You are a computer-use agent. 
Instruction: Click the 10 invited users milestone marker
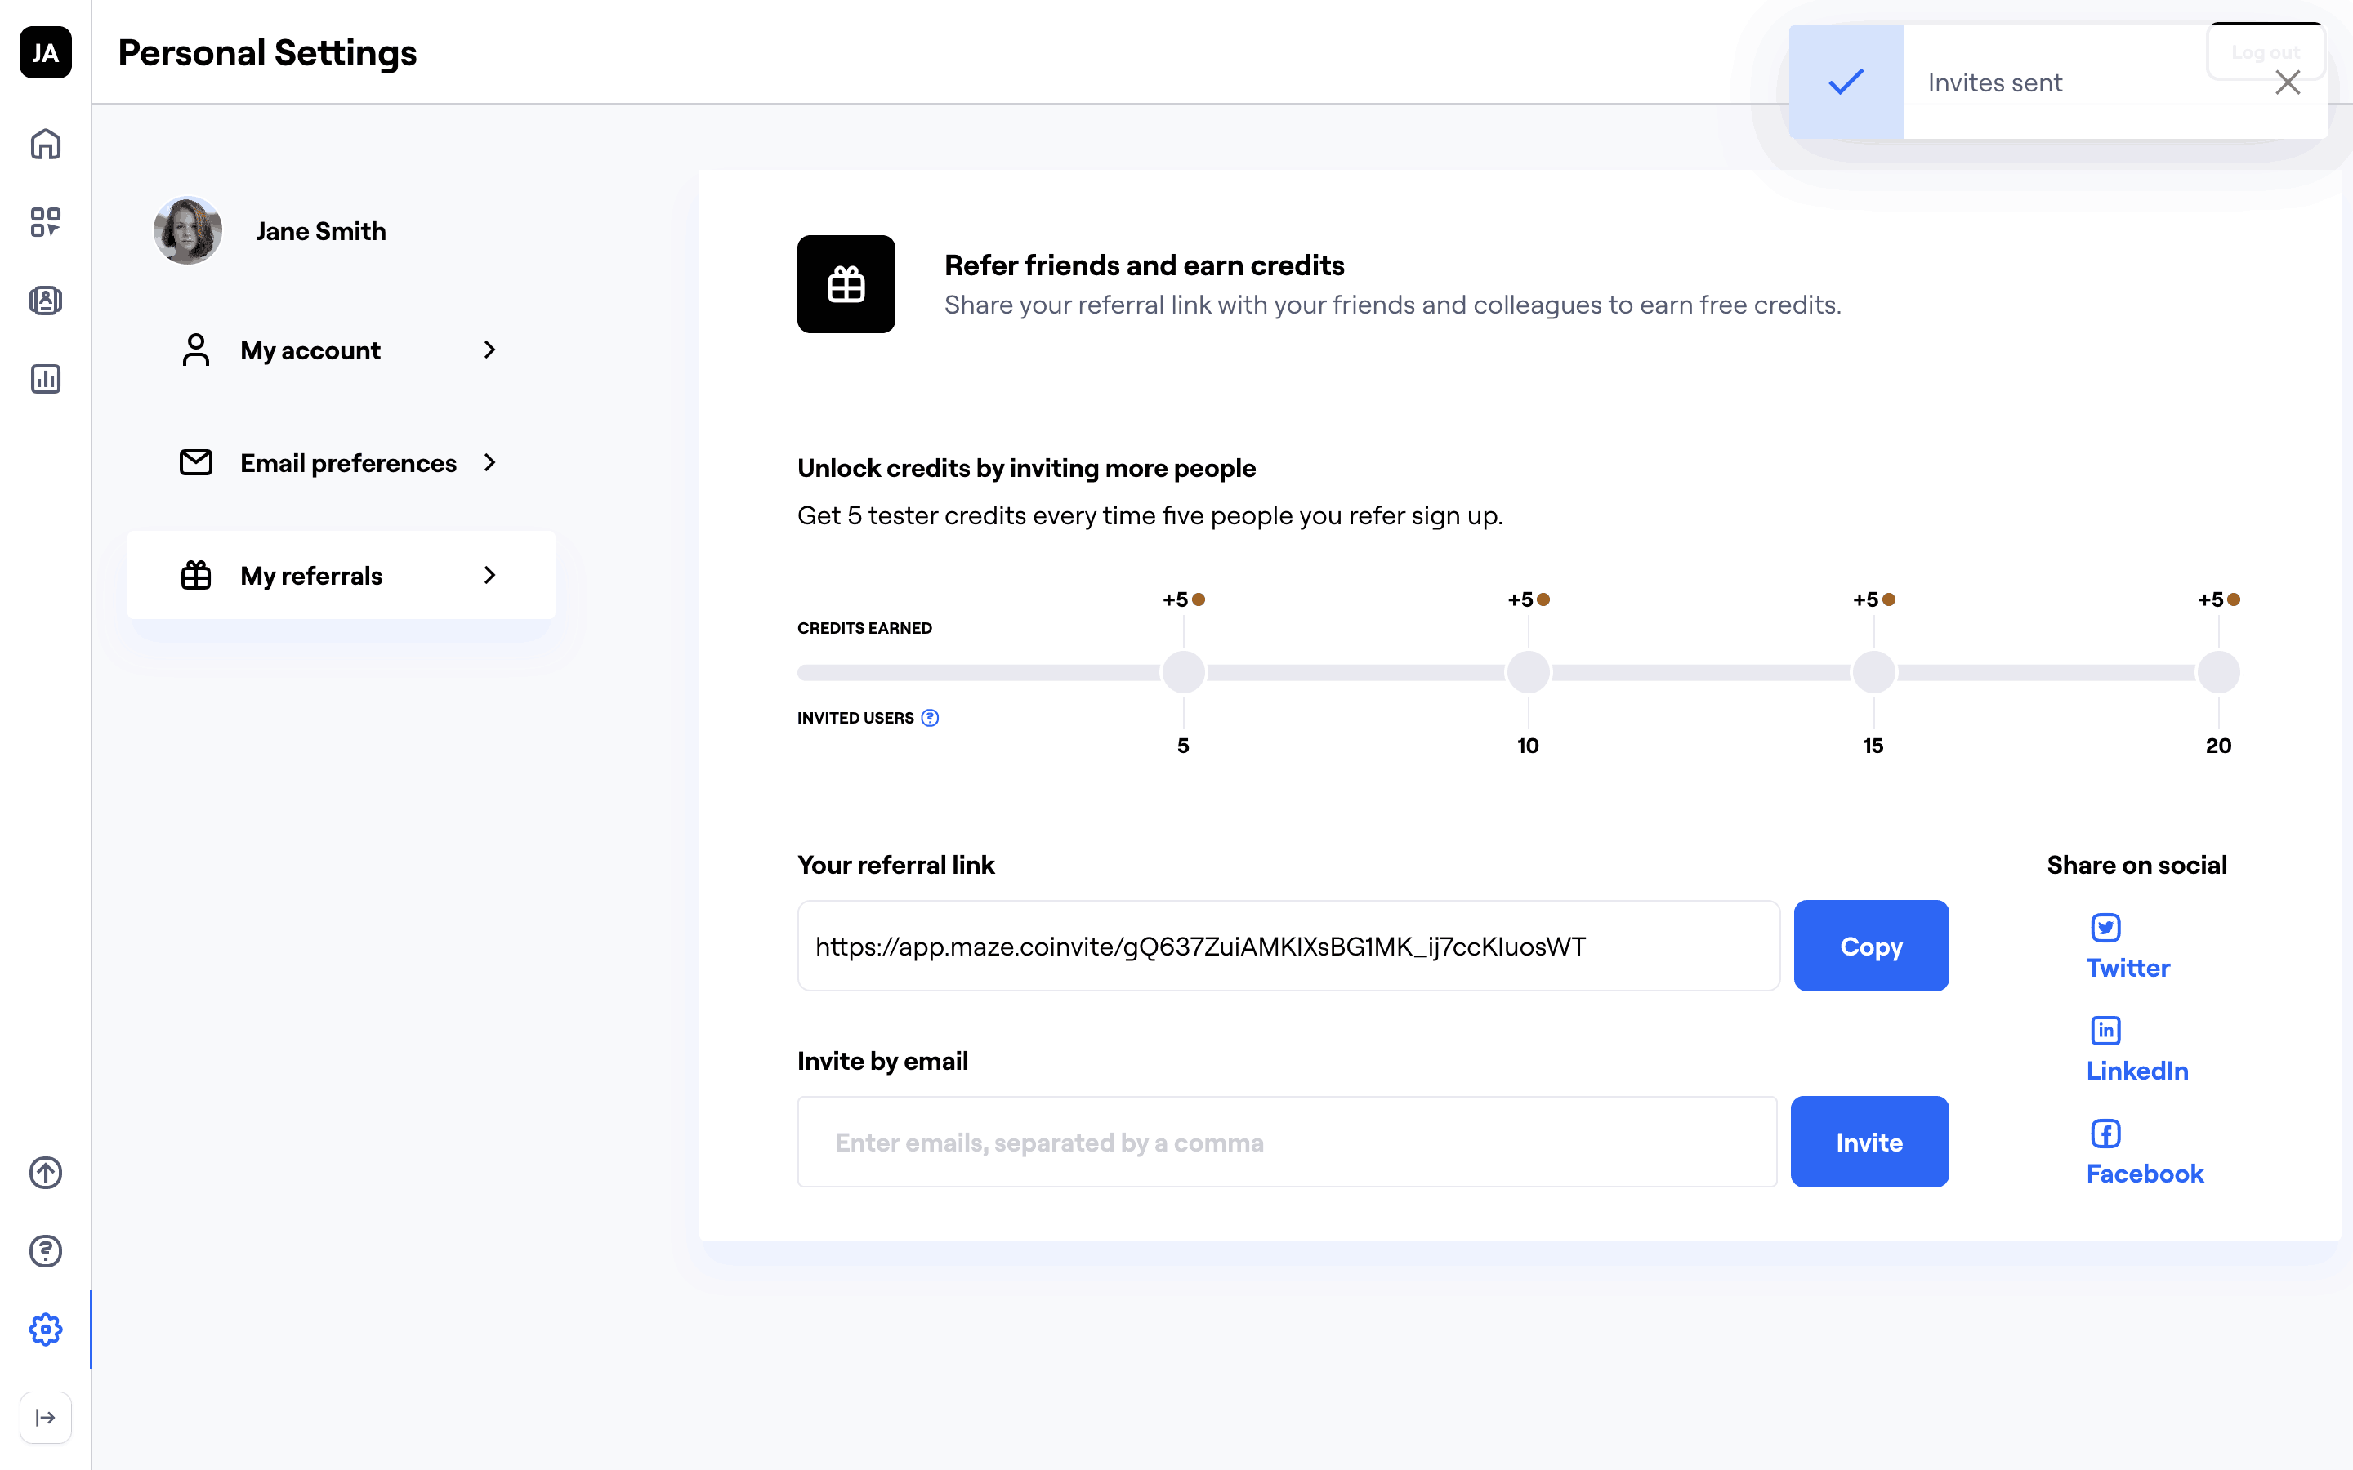click(1528, 673)
